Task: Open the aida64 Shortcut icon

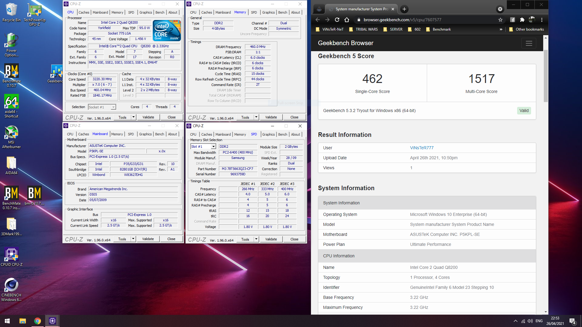Action: 11,106
